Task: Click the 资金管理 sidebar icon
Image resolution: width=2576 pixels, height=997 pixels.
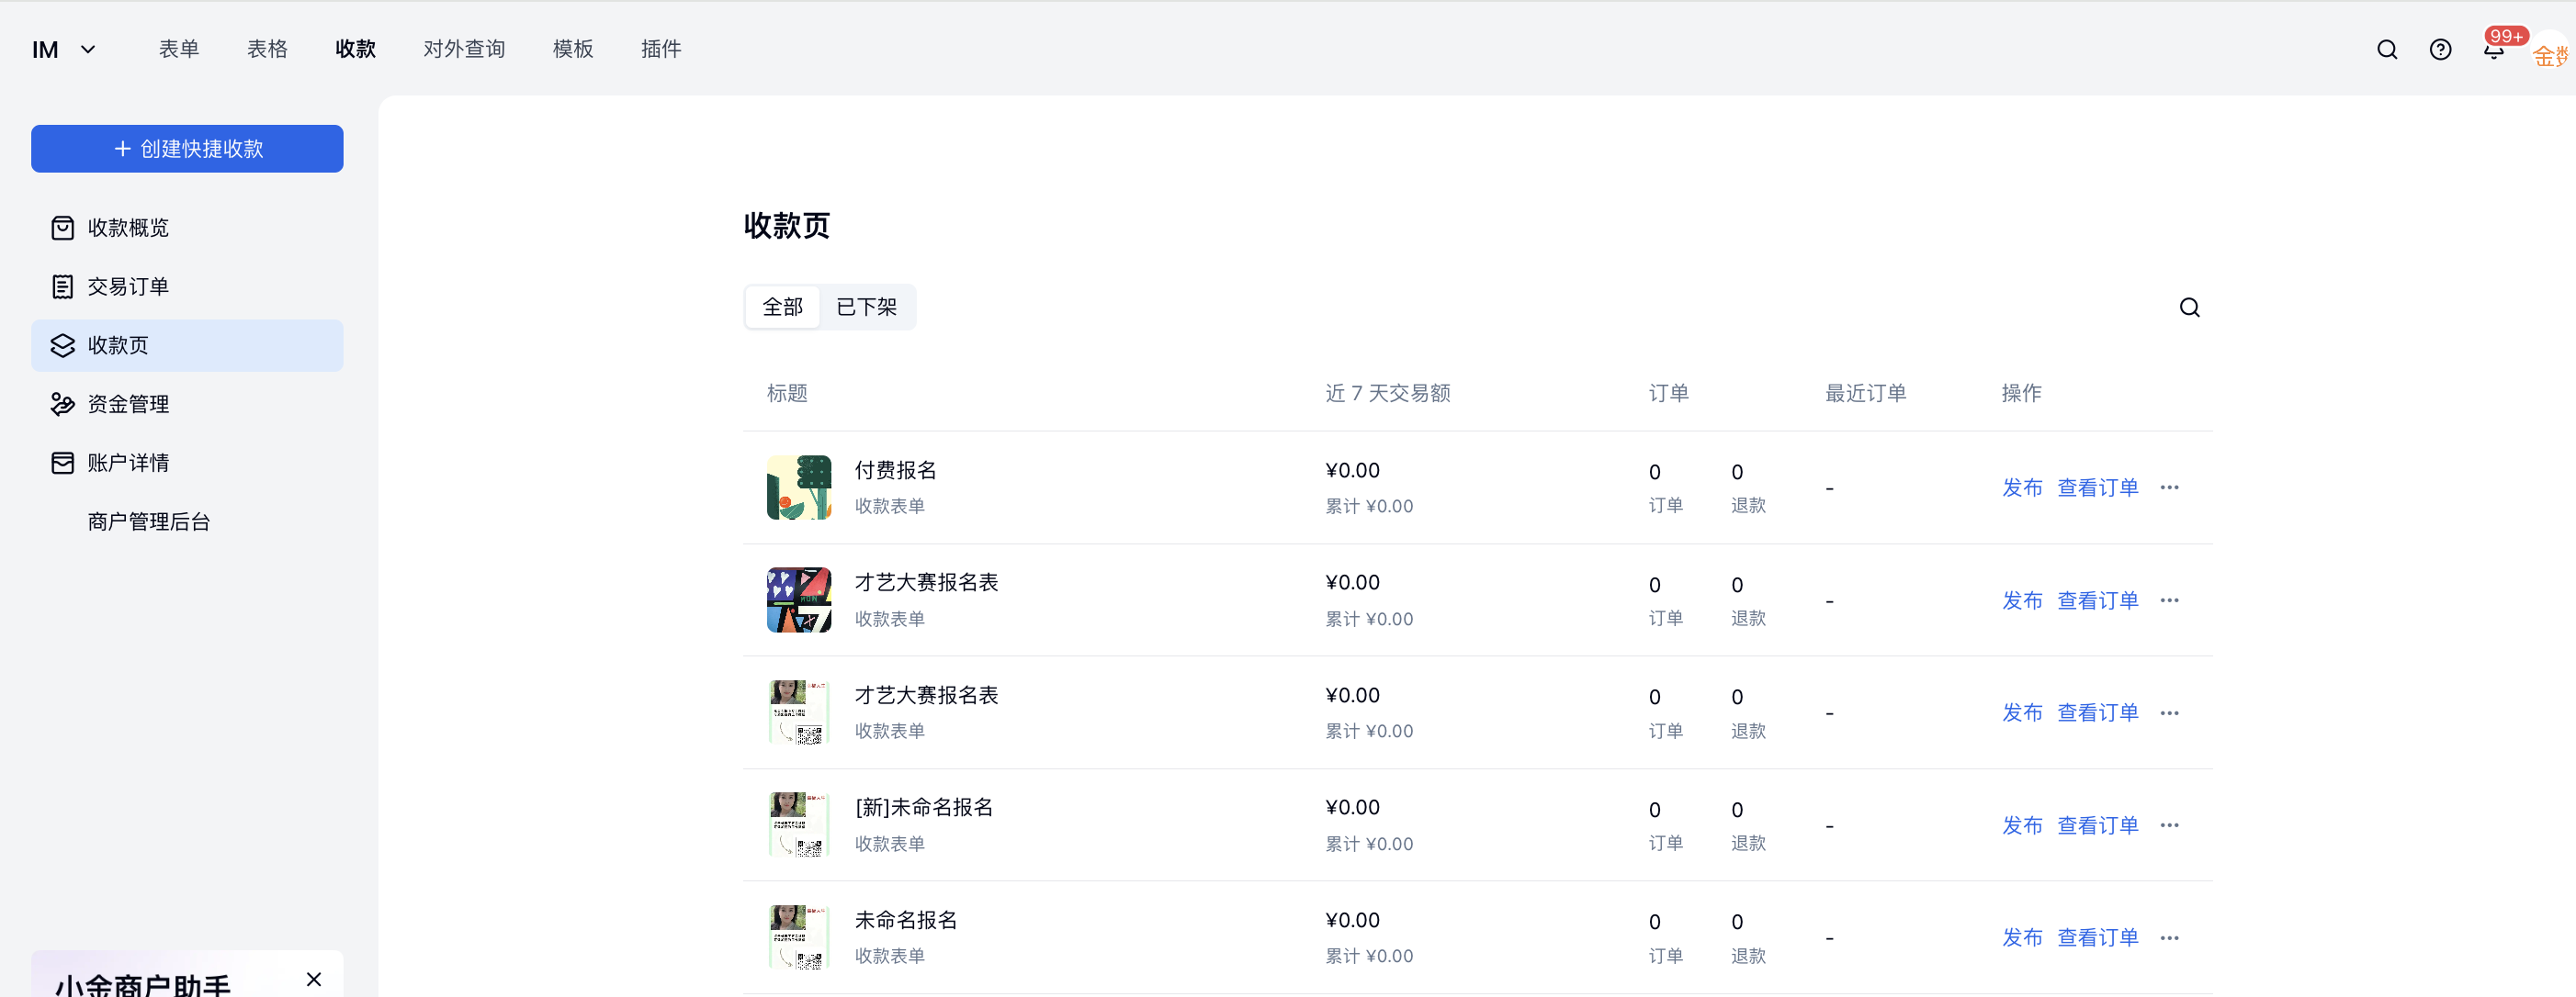Action: point(62,404)
